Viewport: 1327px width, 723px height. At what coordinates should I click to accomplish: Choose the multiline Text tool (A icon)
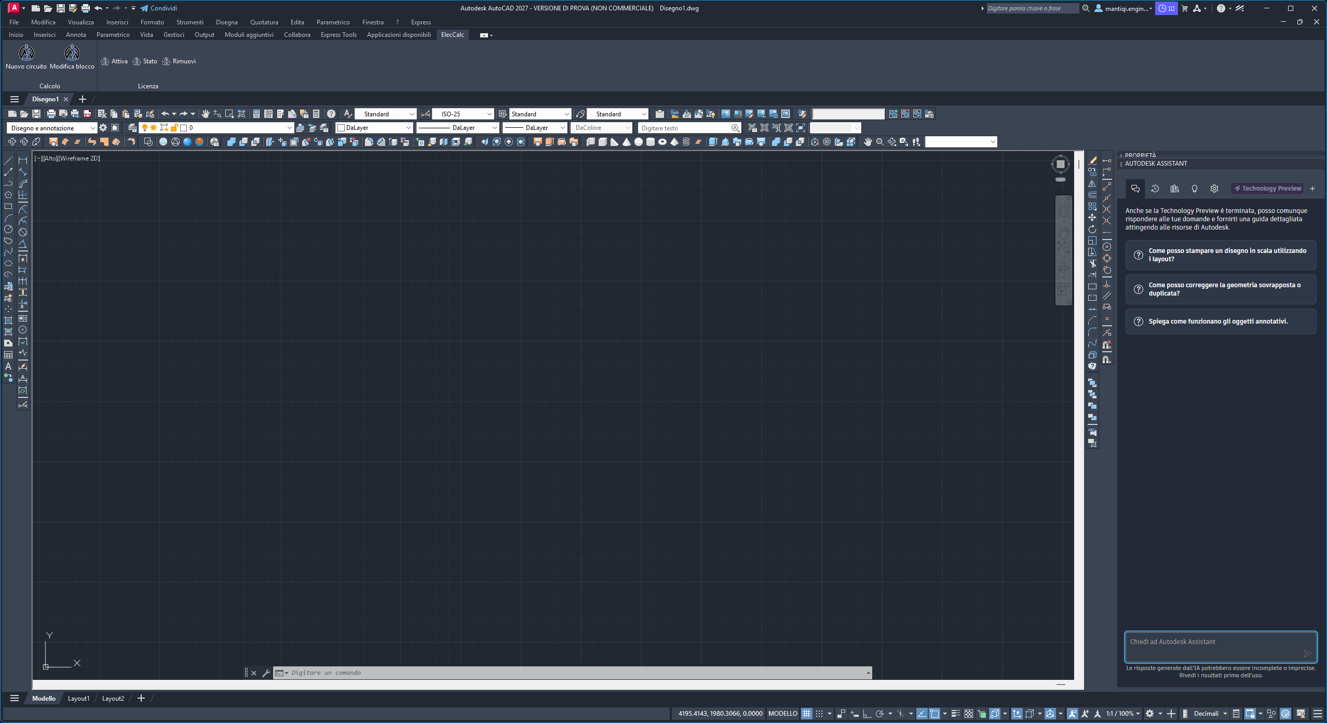point(8,367)
